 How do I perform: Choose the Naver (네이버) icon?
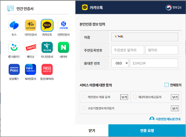(64, 47)
